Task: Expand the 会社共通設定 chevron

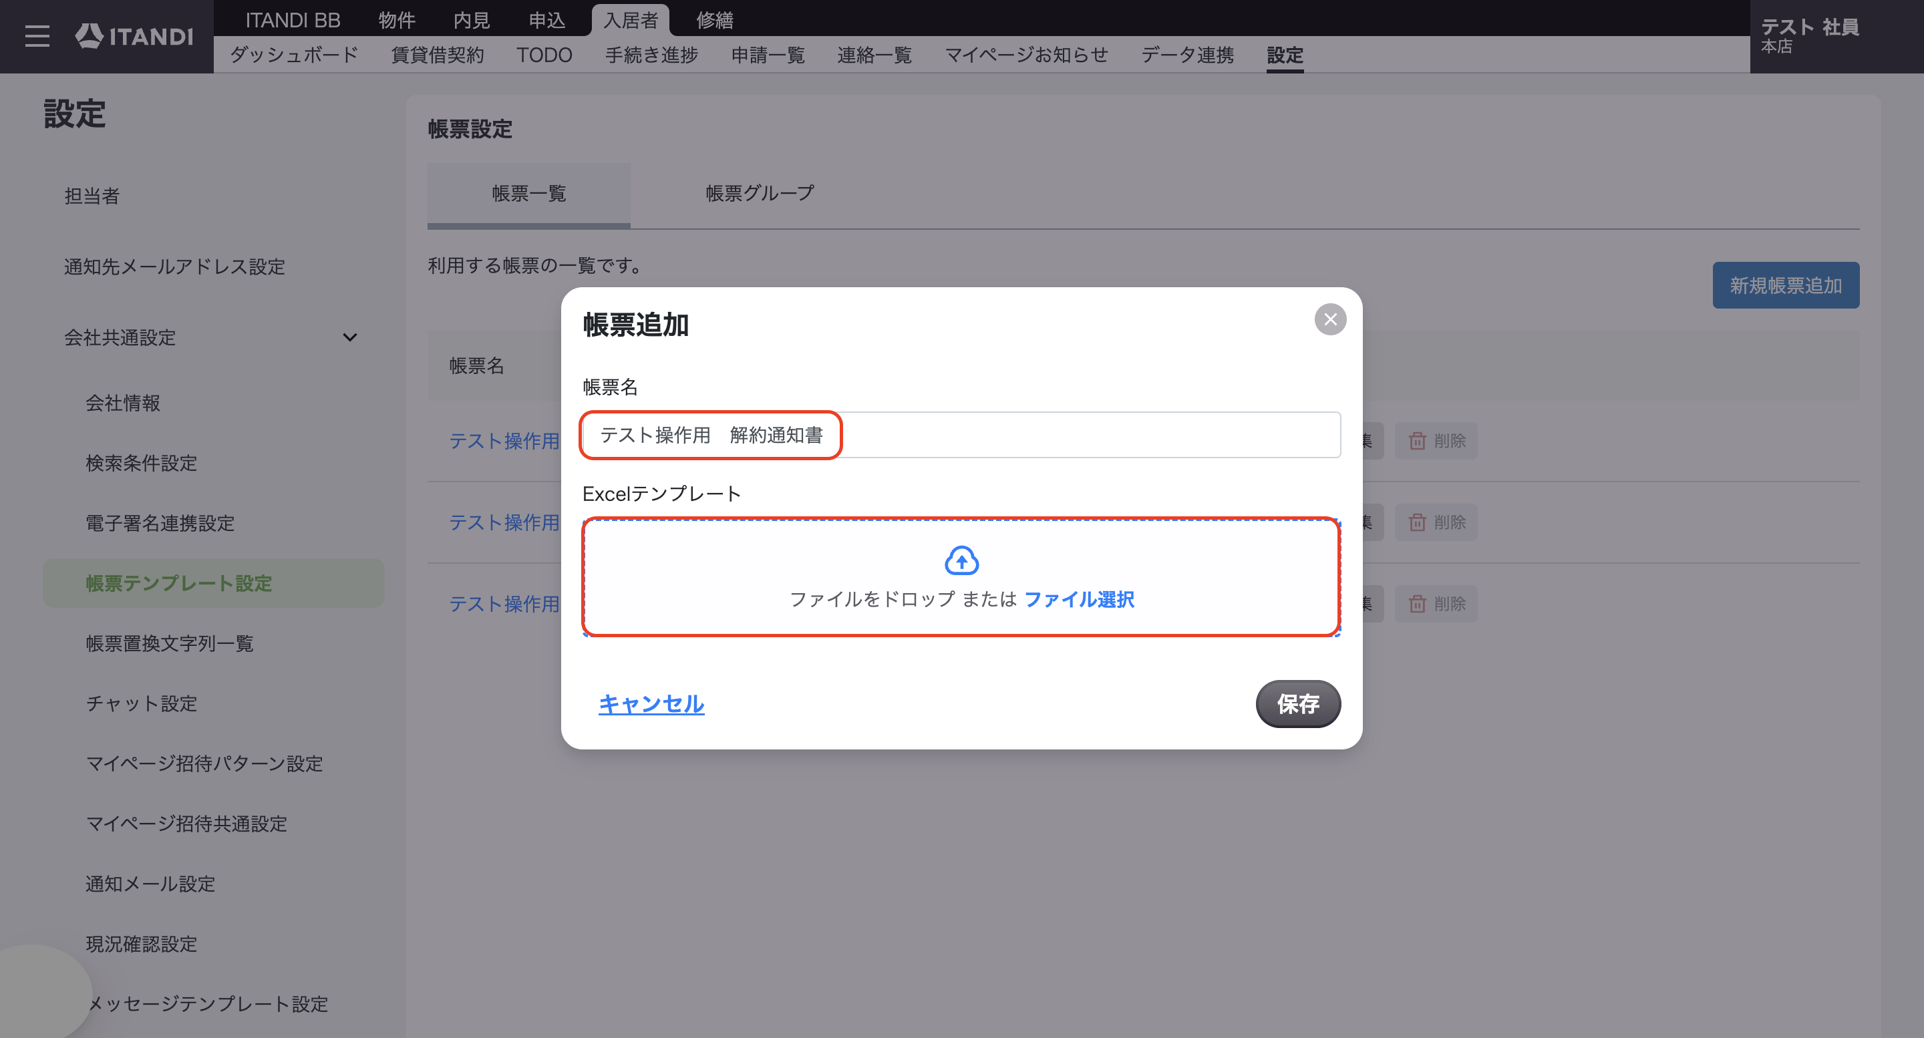Action: pos(349,337)
